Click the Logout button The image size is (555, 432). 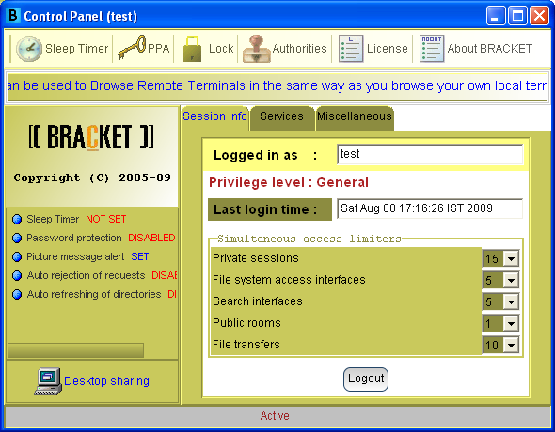pyautogui.click(x=366, y=379)
